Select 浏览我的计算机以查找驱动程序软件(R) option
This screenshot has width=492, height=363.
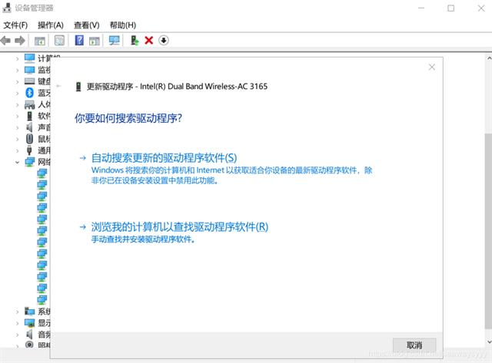[180, 226]
